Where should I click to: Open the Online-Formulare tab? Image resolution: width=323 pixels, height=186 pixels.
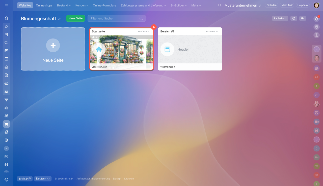click(x=104, y=5)
